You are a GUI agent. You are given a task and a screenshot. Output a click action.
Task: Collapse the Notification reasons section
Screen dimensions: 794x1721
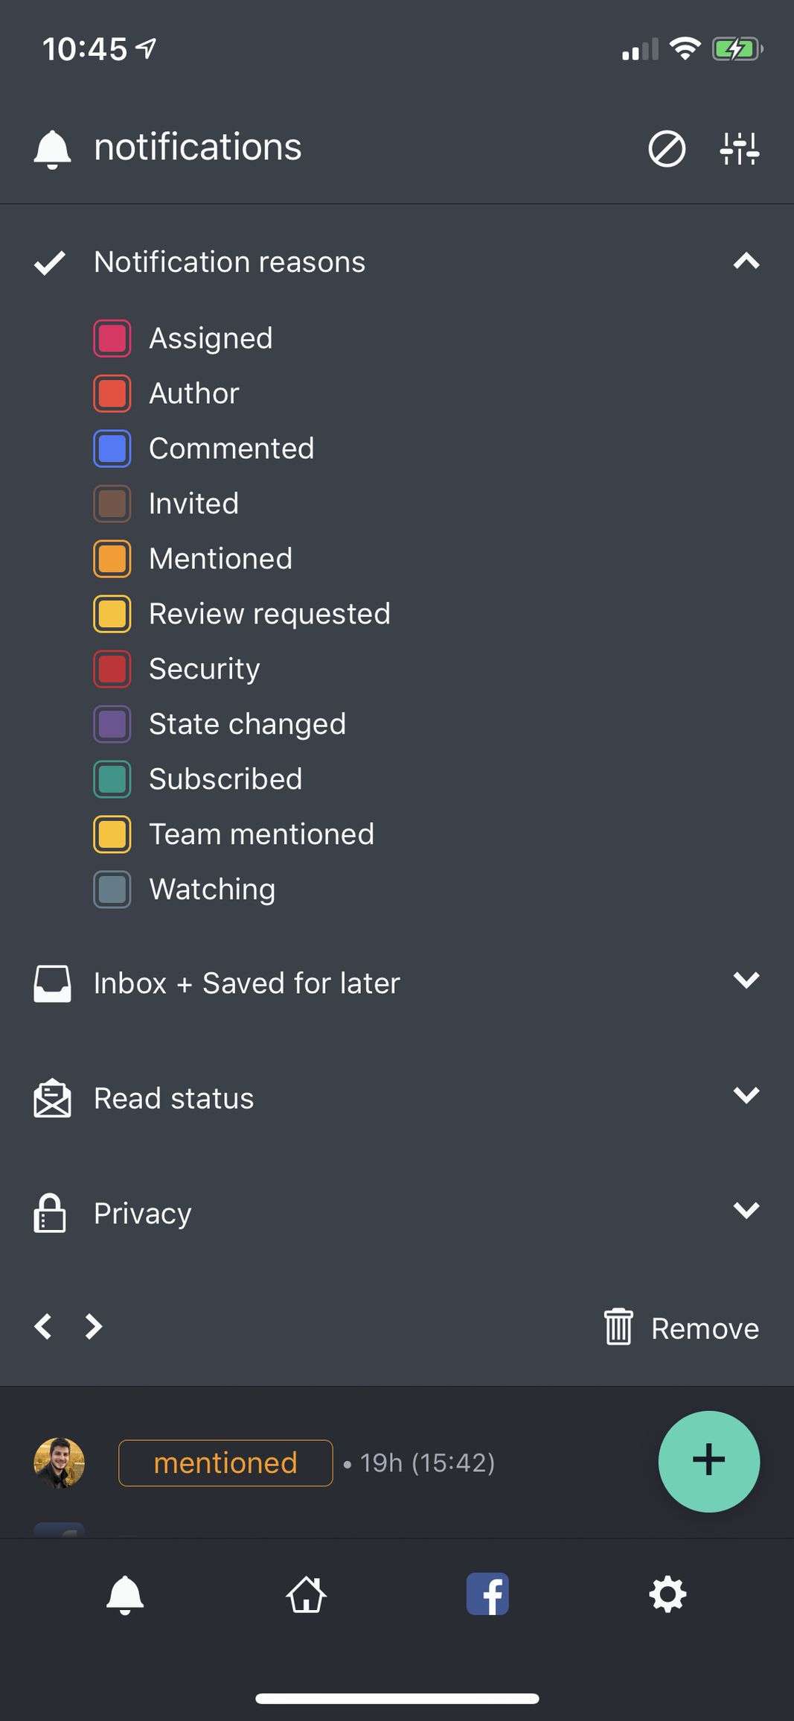tap(746, 262)
